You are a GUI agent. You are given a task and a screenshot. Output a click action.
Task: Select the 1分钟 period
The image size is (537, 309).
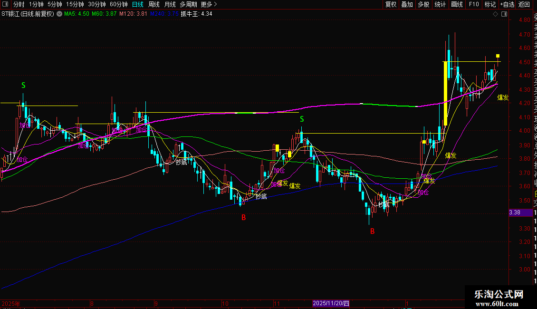tap(36, 4)
